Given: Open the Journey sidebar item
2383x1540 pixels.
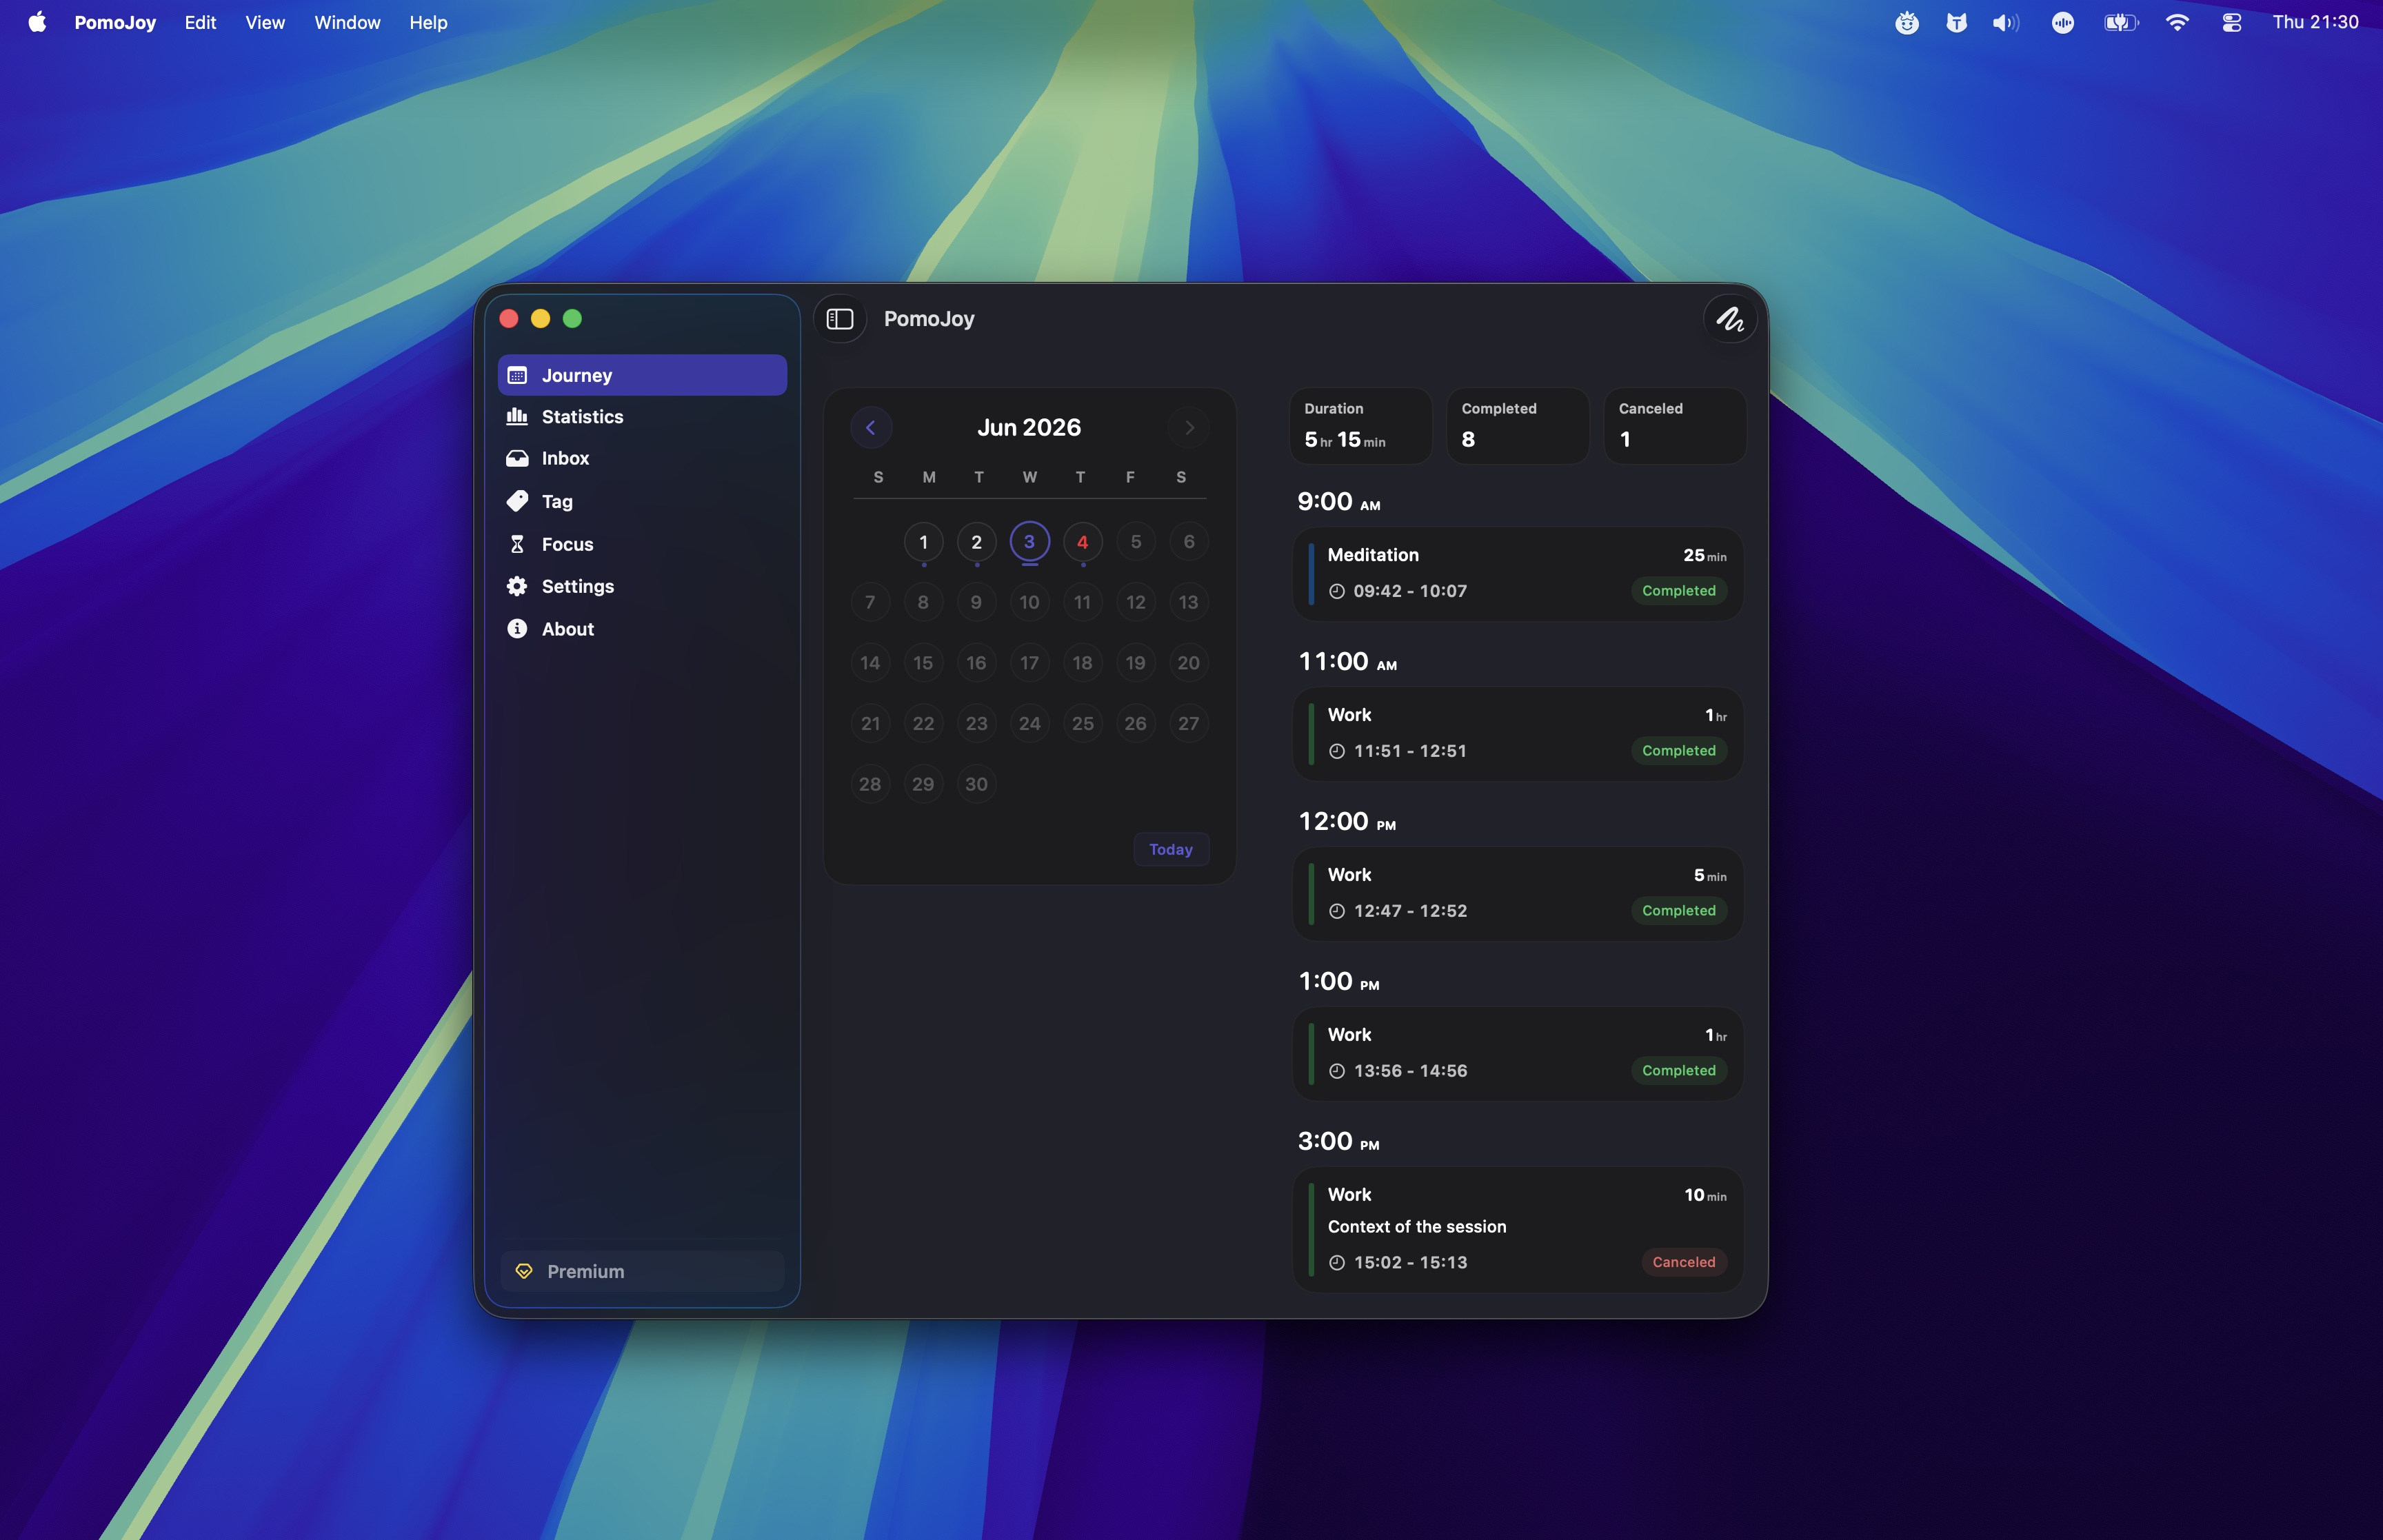Looking at the screenshot, I should (642, 375).
